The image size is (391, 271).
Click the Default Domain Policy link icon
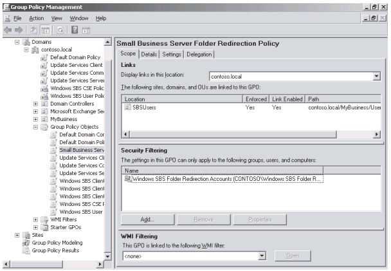tap(44, 57)
